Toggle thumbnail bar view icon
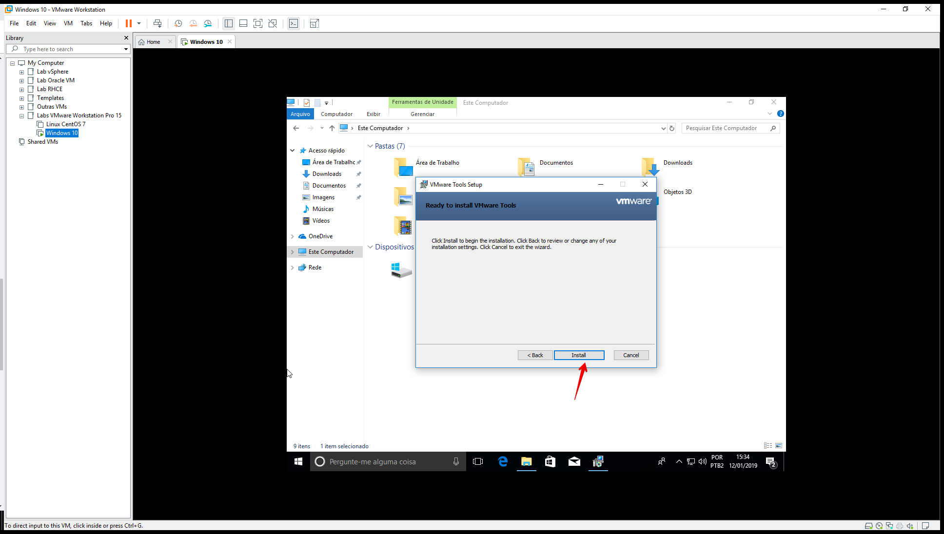The width and height of the screenshot is (944, 534). [243, 23]
